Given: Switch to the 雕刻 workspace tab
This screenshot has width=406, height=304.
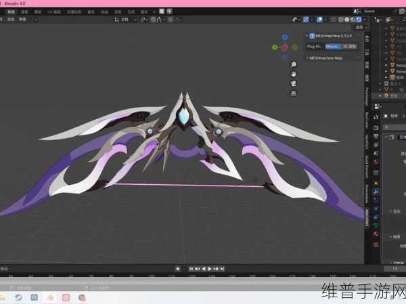Looking at the screenshot, I should [38, 12].
